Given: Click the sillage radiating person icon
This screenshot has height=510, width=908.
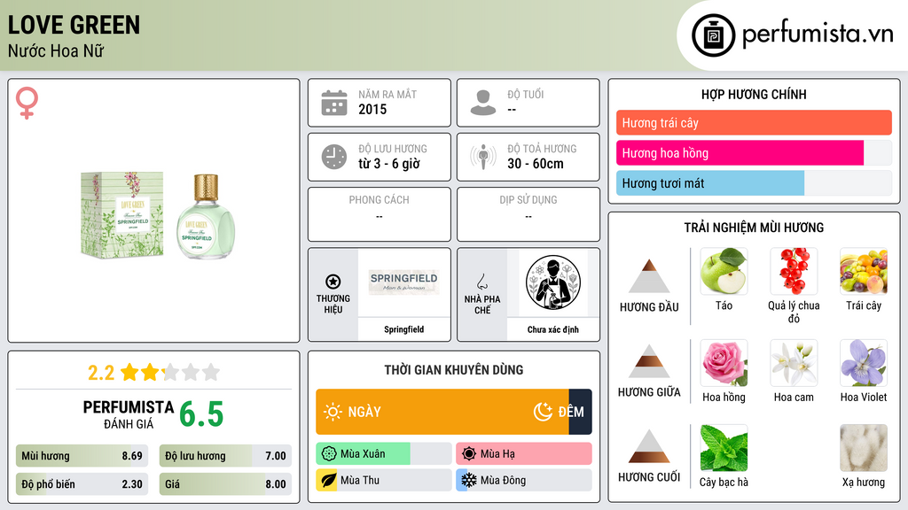Looking at the screenshot, I should coord(483,157).
